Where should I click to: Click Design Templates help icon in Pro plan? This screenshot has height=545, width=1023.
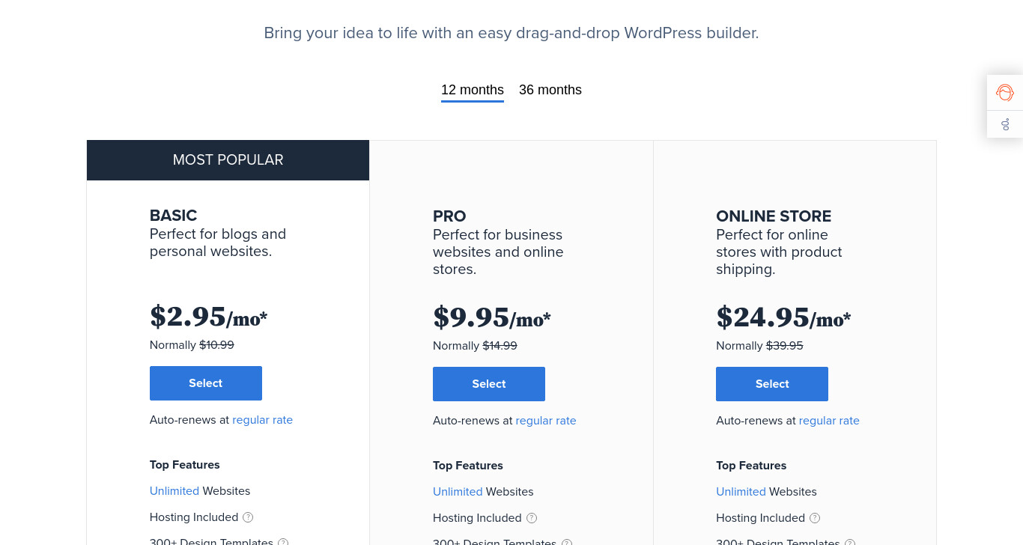click(x=567, y=542)
